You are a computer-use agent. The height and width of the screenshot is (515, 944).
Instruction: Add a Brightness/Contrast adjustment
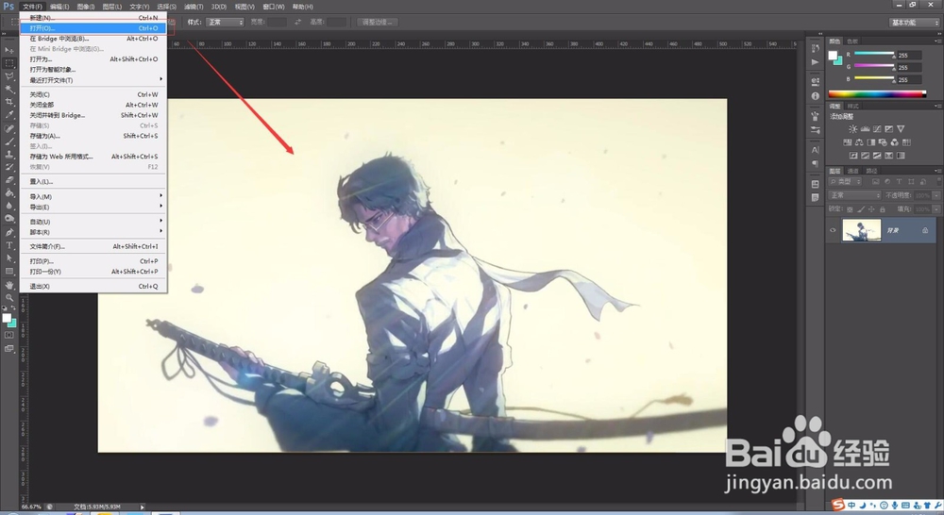point(853,128)
